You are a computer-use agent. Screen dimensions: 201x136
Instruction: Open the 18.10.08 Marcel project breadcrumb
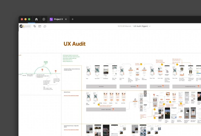pyautogui.click(x=124, y=26)
